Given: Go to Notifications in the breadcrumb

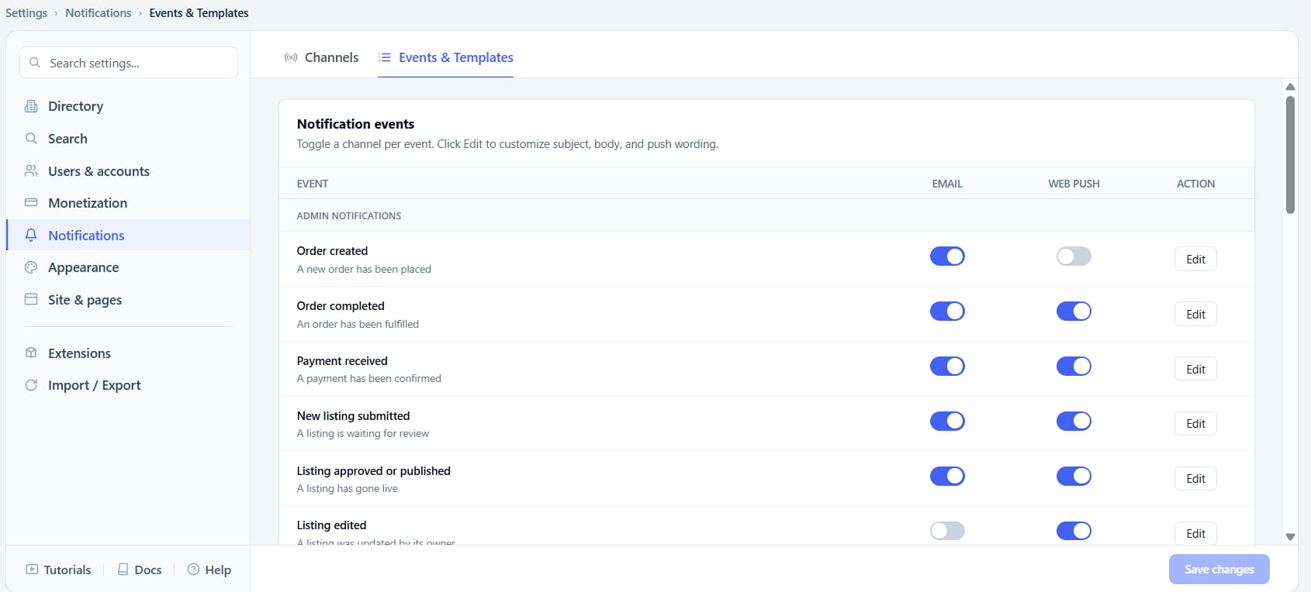Looking at the screenshot, I should (99, 13).
